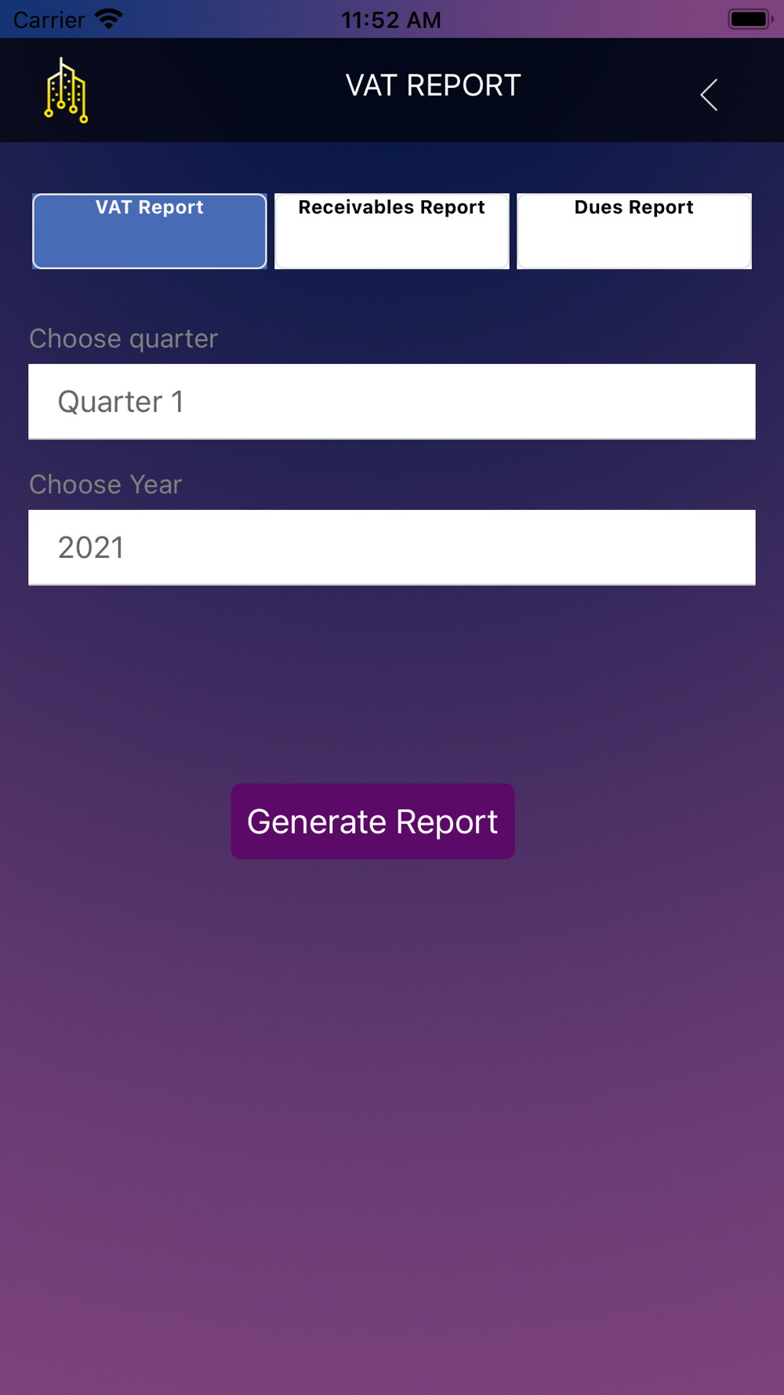Tap the right end of the quarter field
This screenshot has height=1395, width=784.
pos(721,402)
